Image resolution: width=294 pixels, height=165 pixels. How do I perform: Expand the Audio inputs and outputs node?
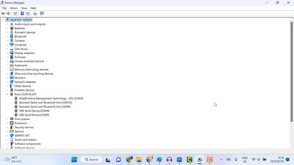(7, 24)
